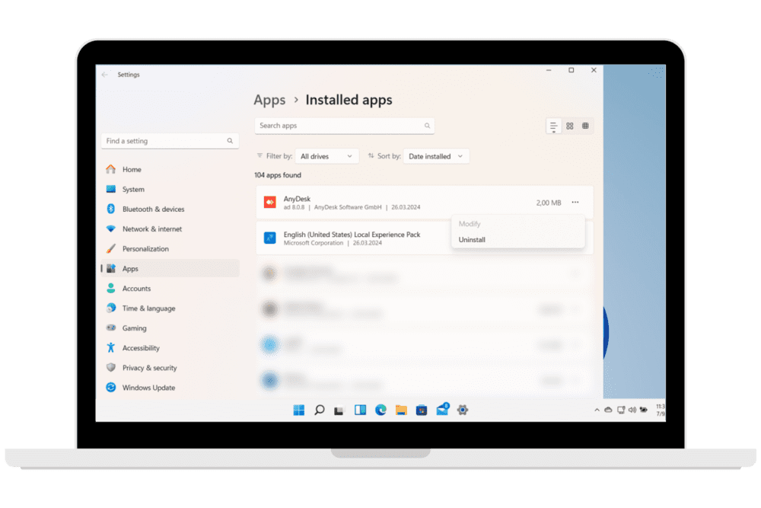Expand the All drives filter dropdown
Screen dimensions: 761x508
pyautogui.click(x=326, y=156)
